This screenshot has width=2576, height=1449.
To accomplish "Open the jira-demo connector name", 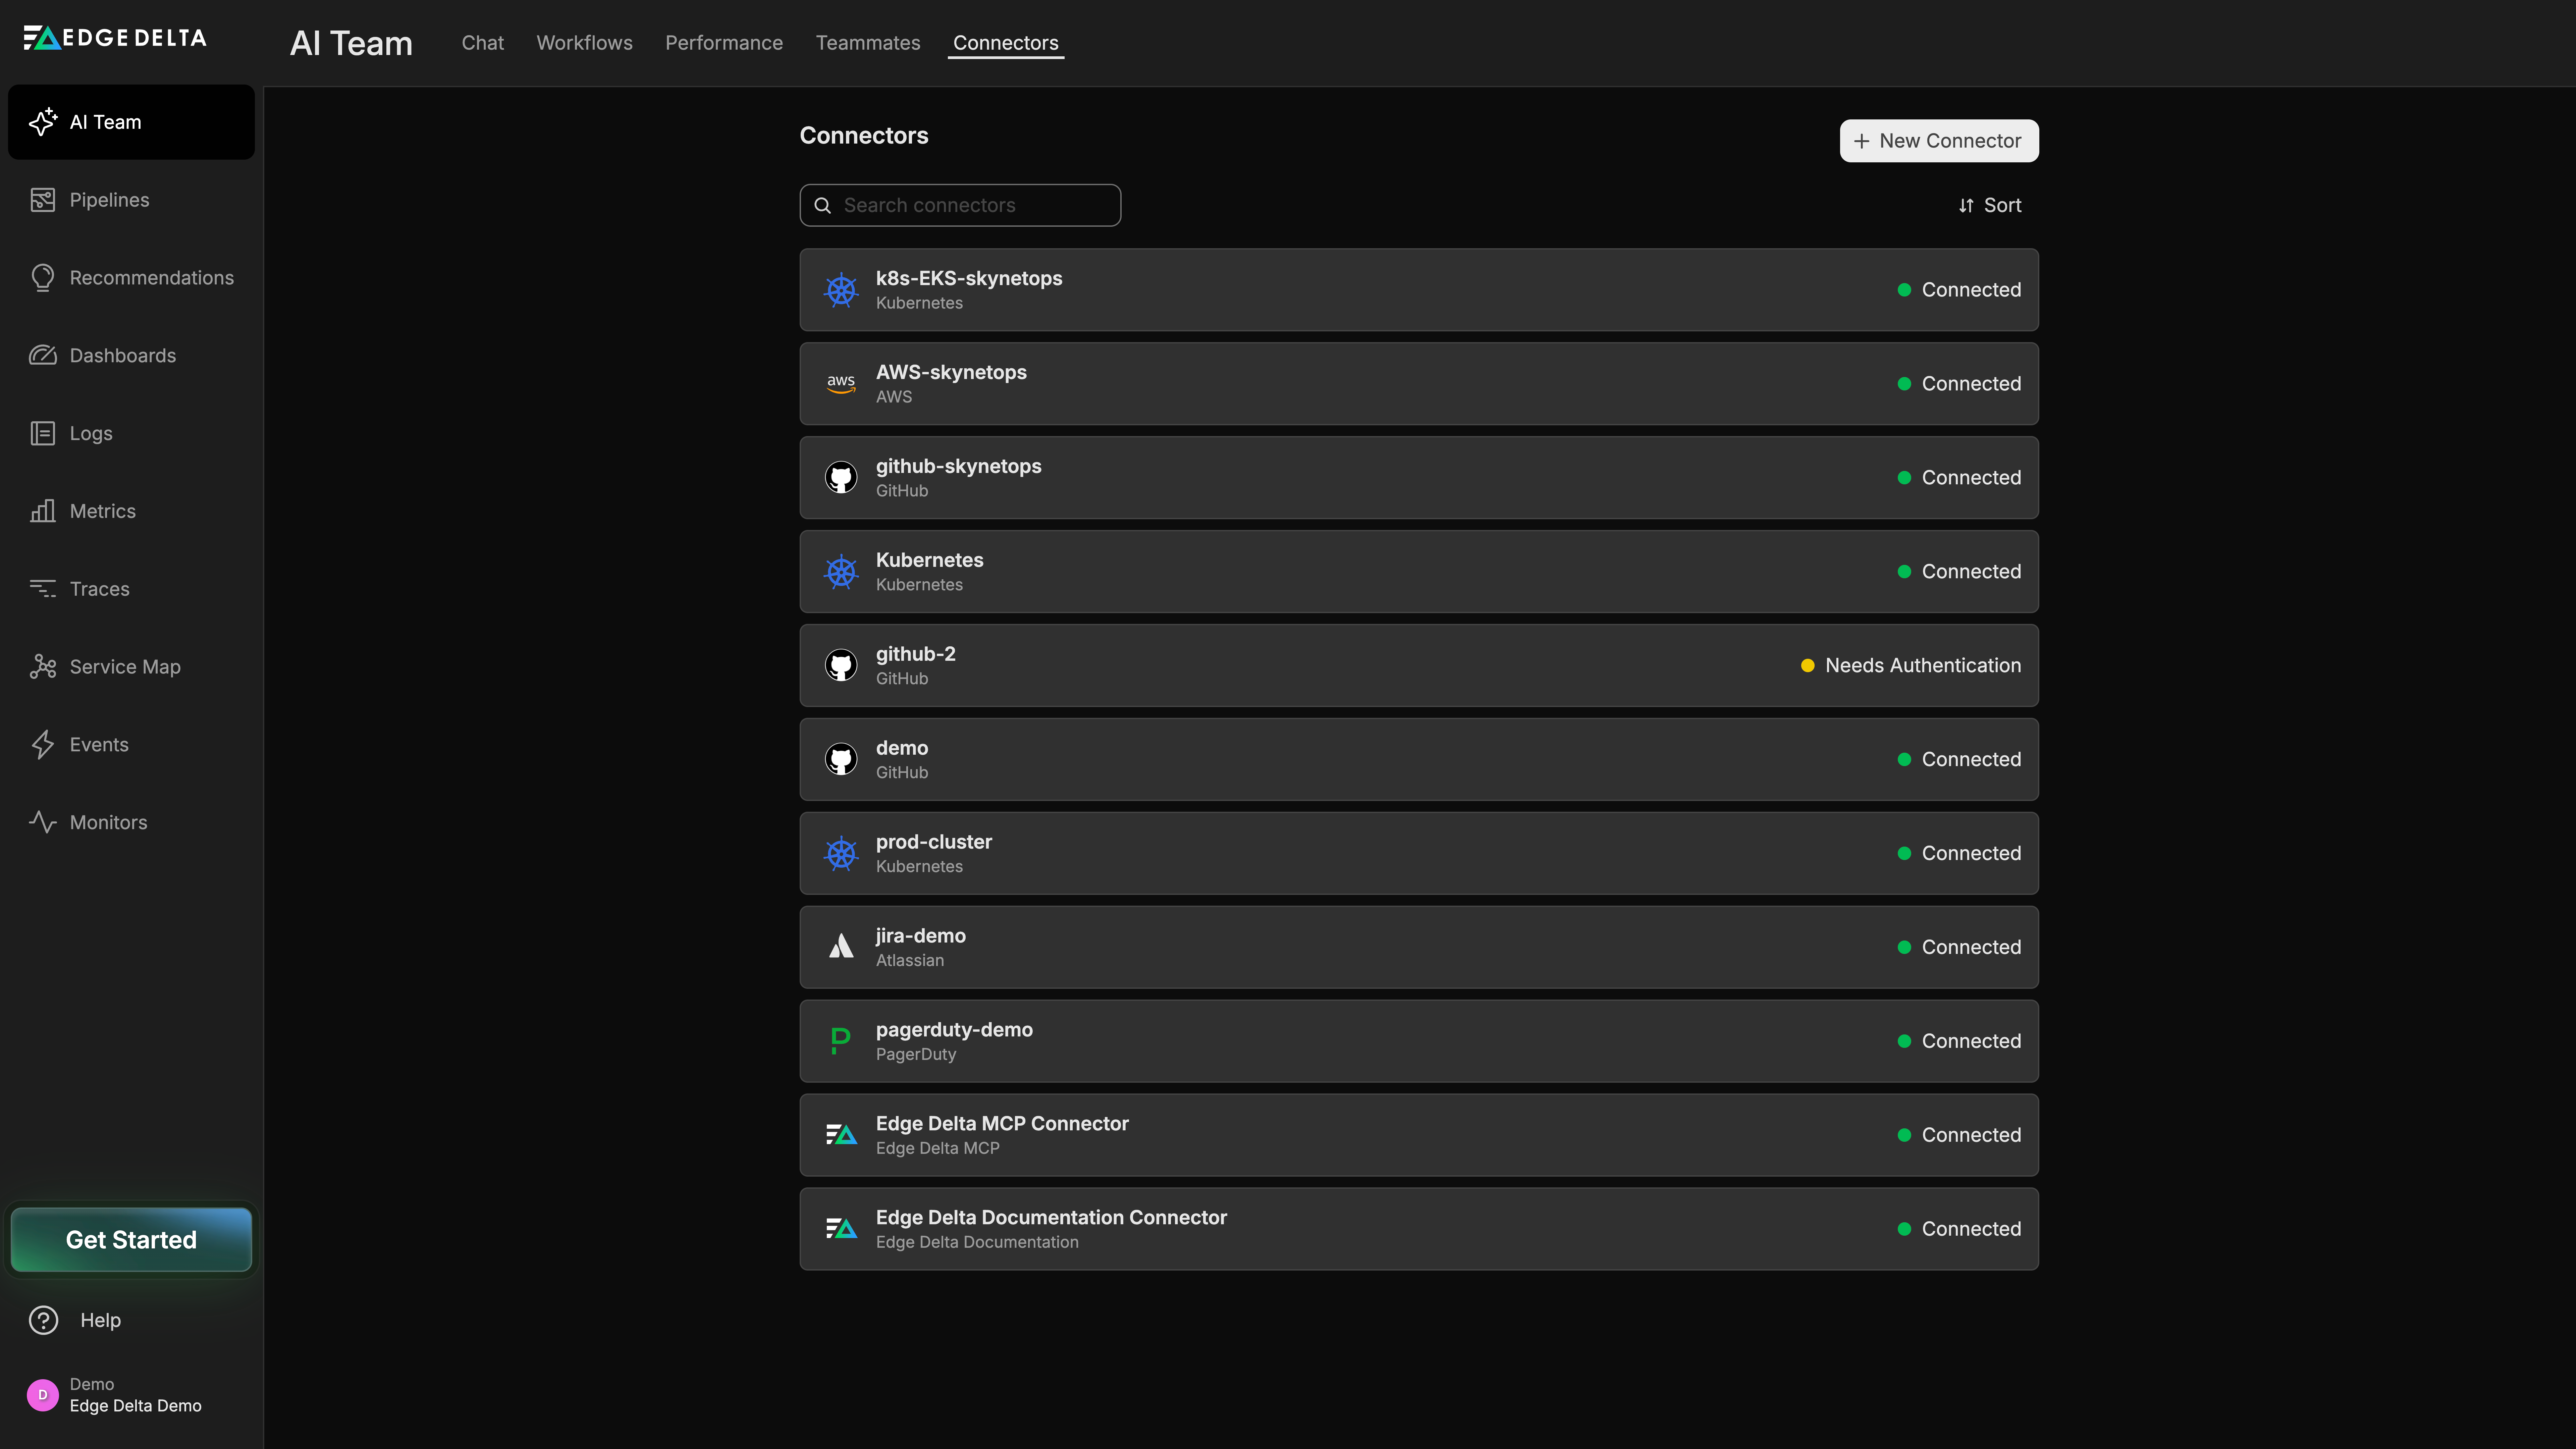I will (x=921, y=936).
